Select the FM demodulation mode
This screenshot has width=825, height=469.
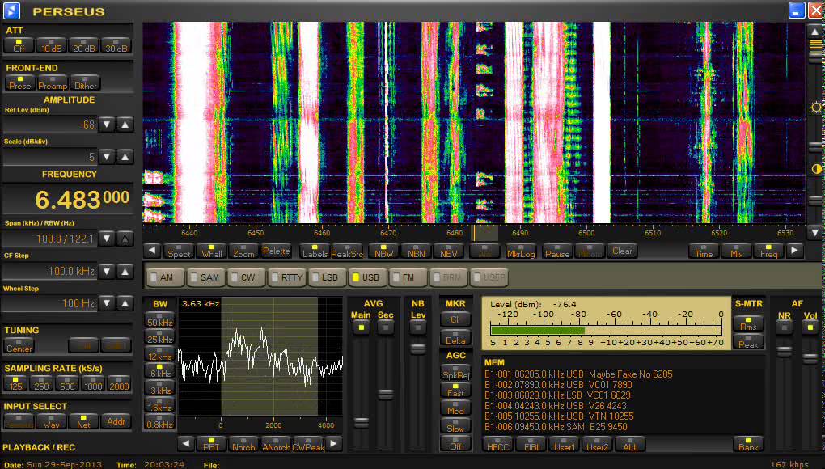click(408, 277)
